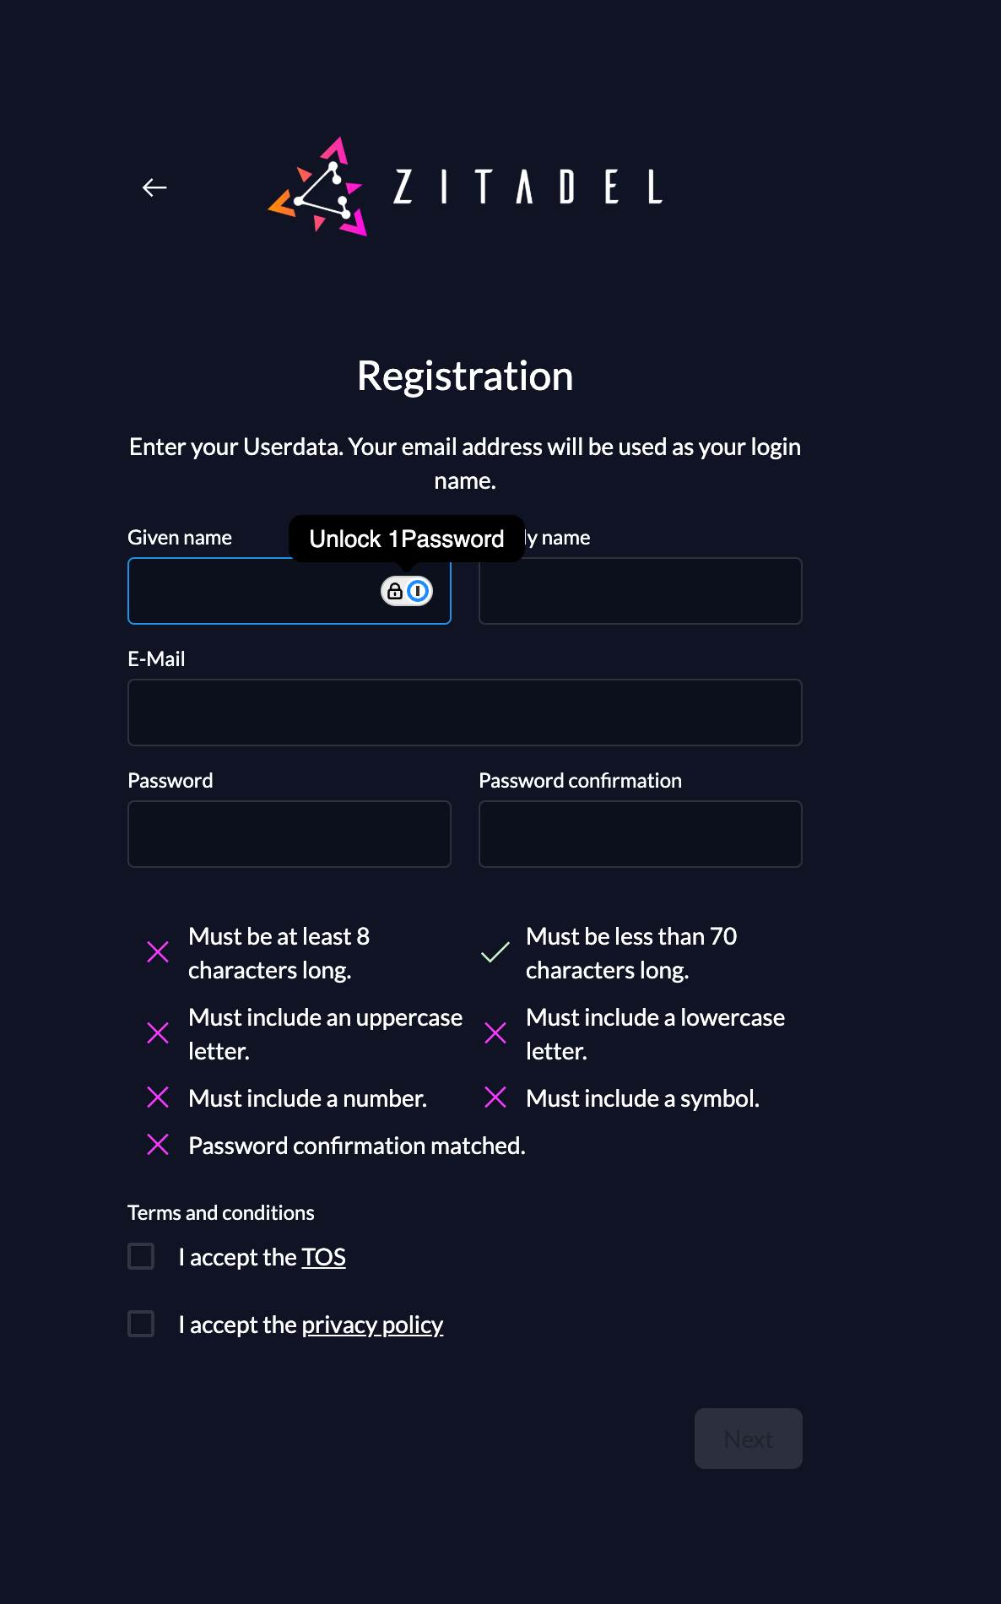1001x1604 pixels.
Task: Click the checkmark beside less than 70 rule
Action: pos(495,952)
